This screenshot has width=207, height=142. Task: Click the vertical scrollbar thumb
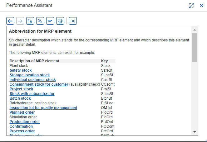click(x=195, y=47)
